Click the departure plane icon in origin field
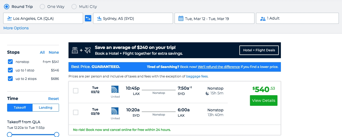The image size is (342, 137). [x=10, y=18]
